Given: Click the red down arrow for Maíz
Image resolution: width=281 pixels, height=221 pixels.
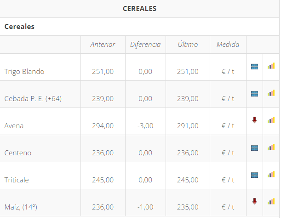Looking at the screenshot, I should (254, 201).
